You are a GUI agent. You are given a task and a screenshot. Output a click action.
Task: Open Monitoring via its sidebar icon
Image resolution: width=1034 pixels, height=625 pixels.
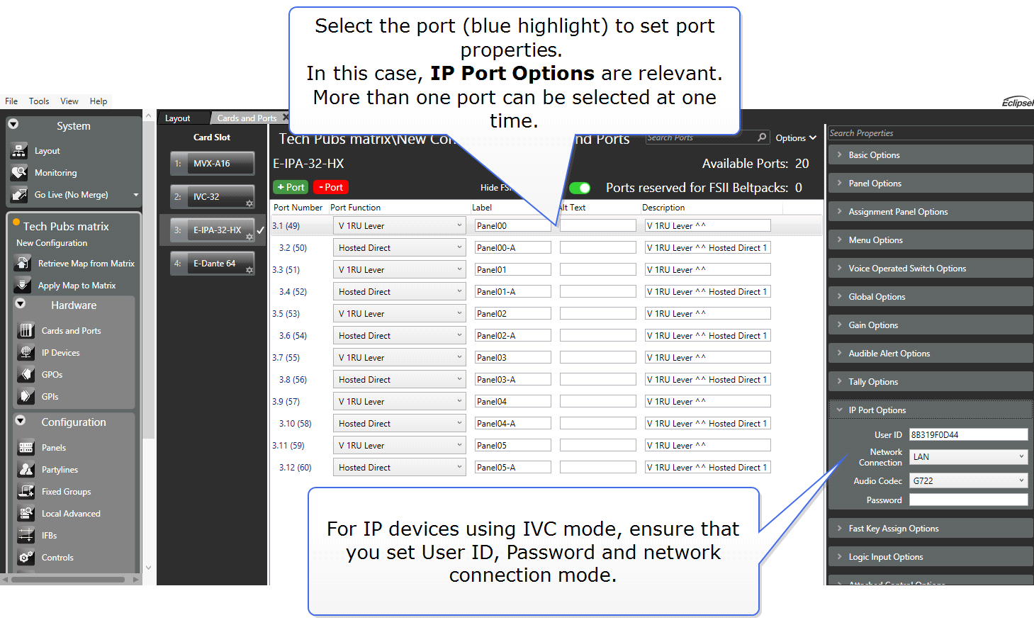(x=19, y=173)
